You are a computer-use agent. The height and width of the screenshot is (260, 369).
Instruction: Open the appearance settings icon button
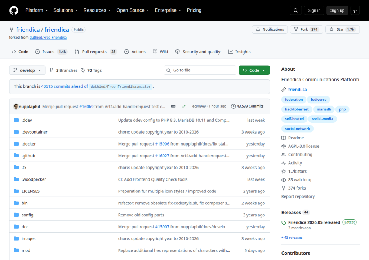355,10
